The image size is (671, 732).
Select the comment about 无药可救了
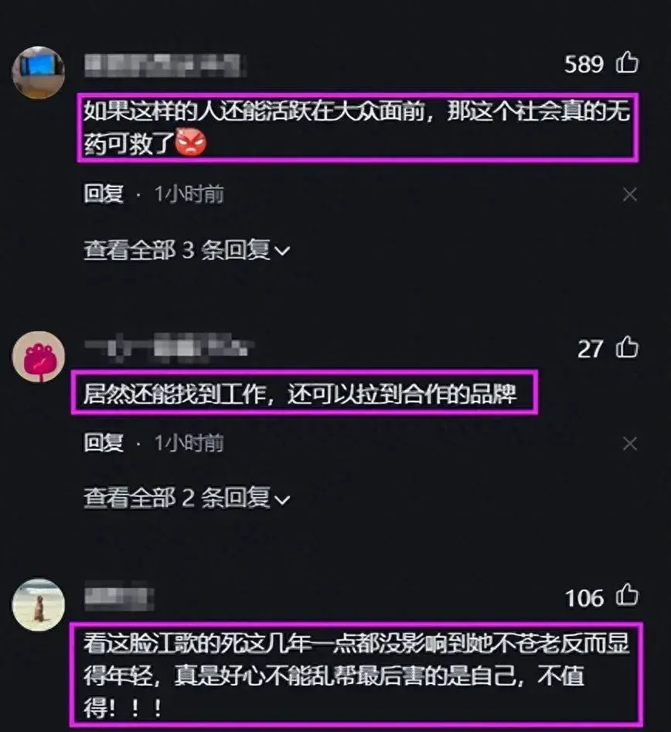tap(358, 128)
